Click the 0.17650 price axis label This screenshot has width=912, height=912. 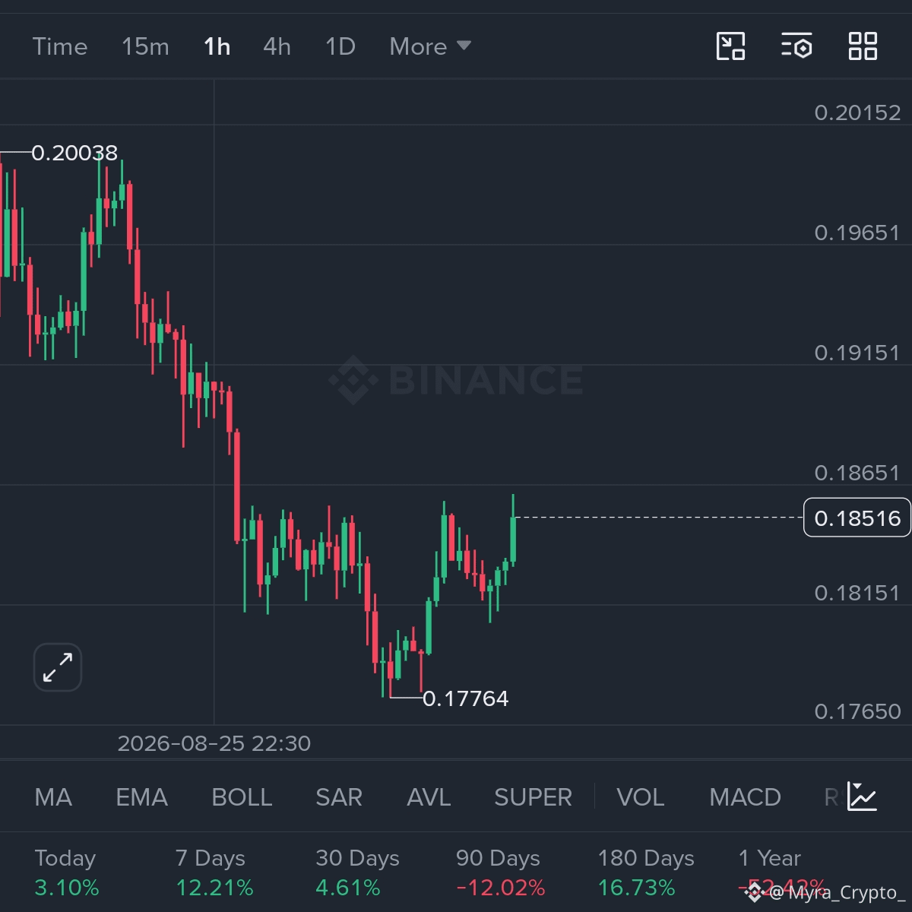coord(857,711)
